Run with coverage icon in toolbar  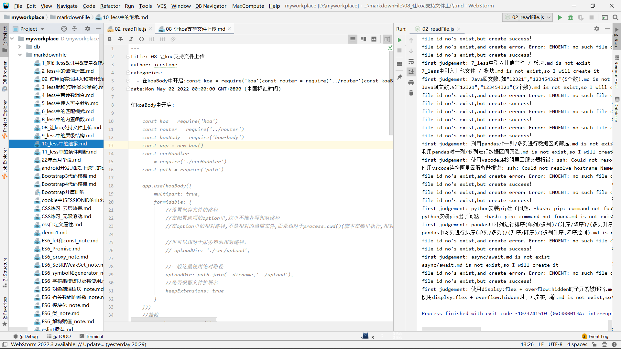pyautogui.click(x=581, y=17)
